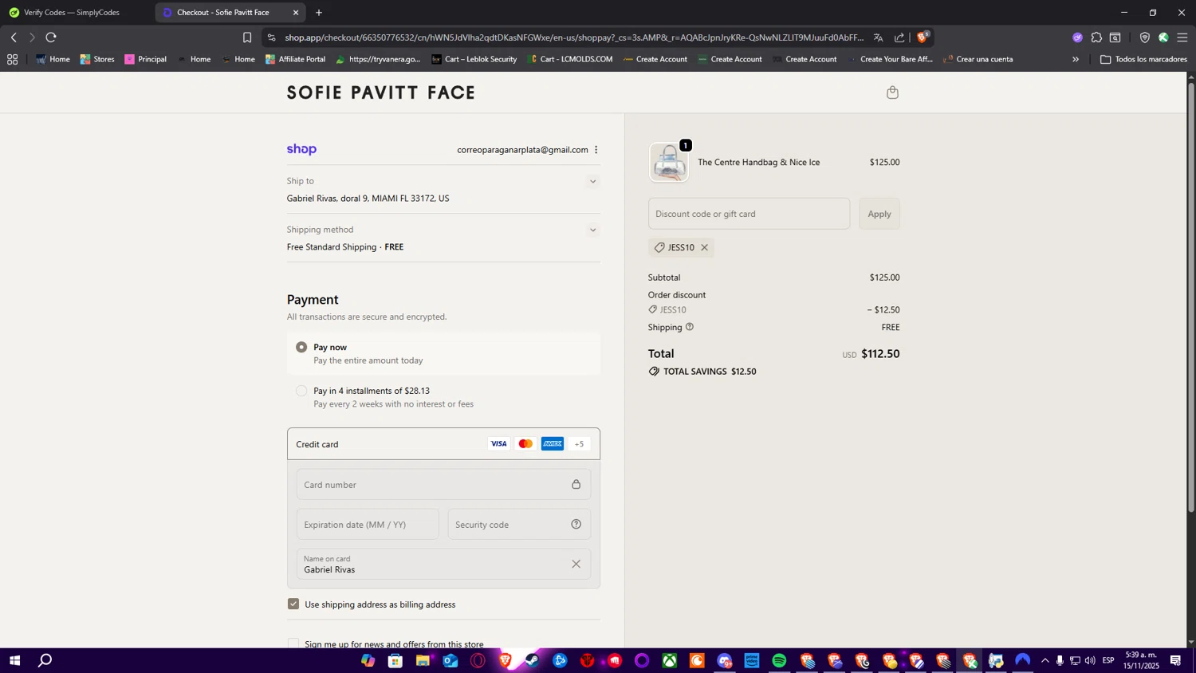Open a new browser tab
1196x673 pixels.
coord(319,13)
